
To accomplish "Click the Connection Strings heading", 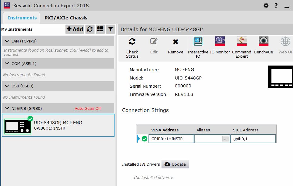I will point(145,110).
